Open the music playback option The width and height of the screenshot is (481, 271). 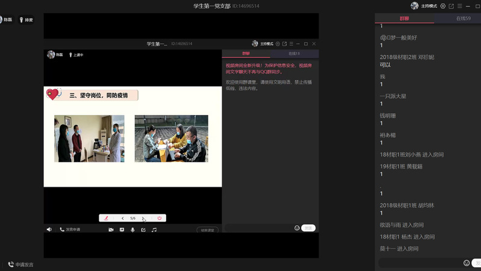[x=154, y=229]
